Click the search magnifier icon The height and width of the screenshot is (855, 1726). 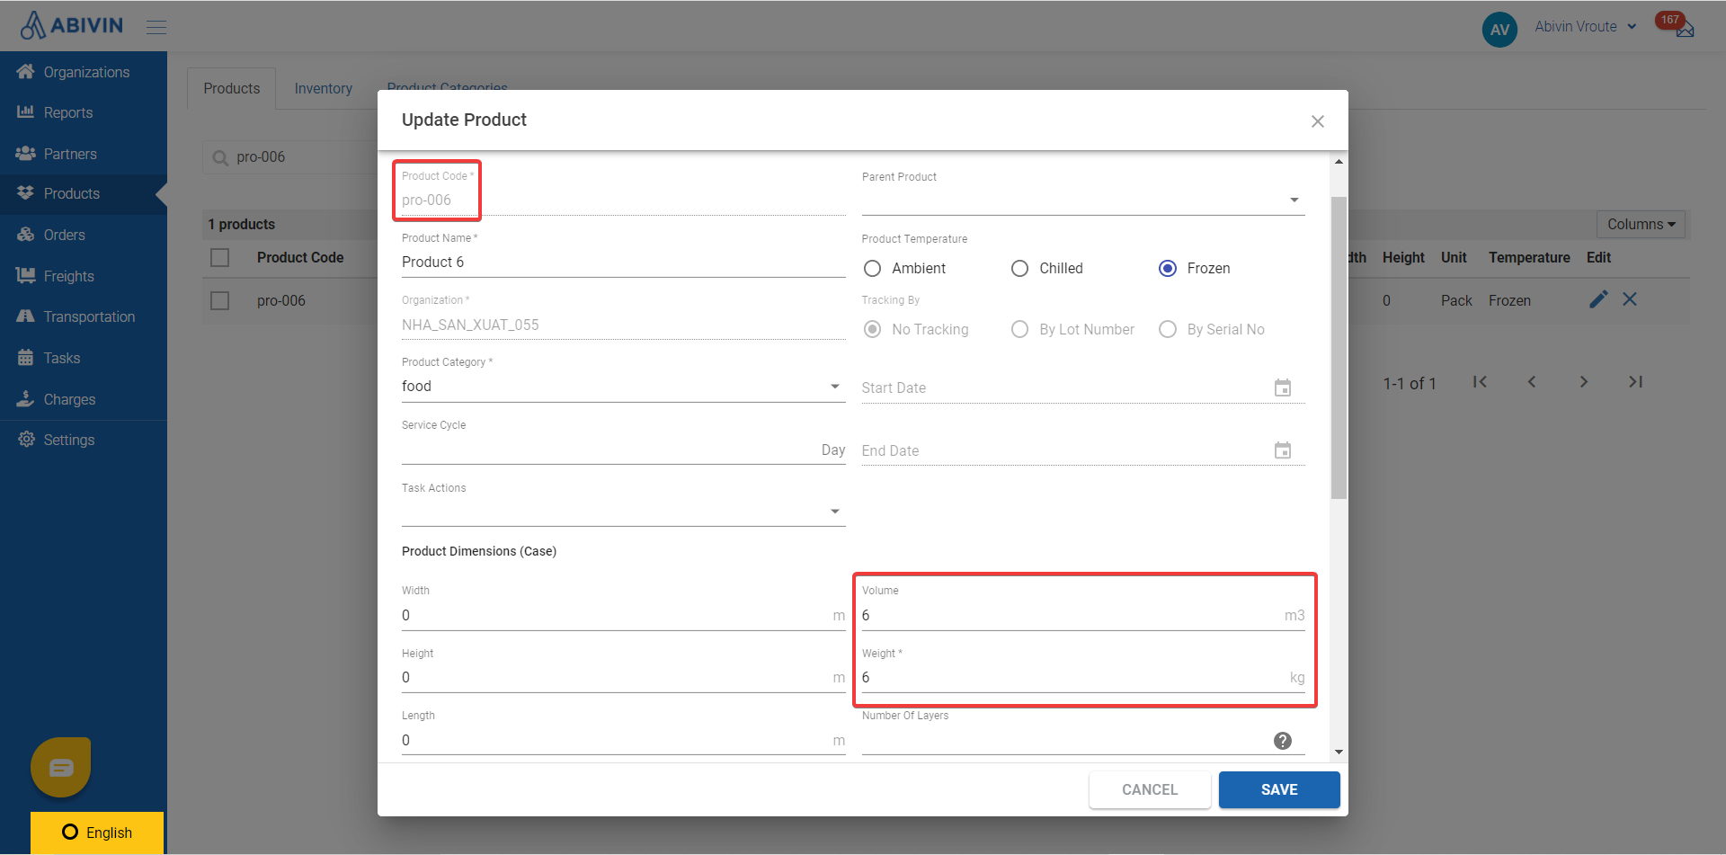220,158
